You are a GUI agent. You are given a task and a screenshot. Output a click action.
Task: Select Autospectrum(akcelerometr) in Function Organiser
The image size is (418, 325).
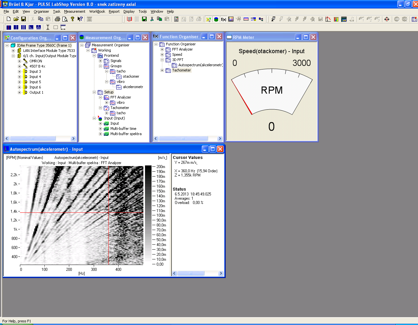[x=200, y=65]
